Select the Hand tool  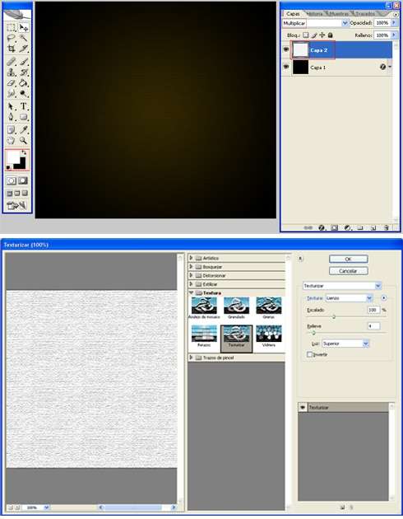[12, 140]
